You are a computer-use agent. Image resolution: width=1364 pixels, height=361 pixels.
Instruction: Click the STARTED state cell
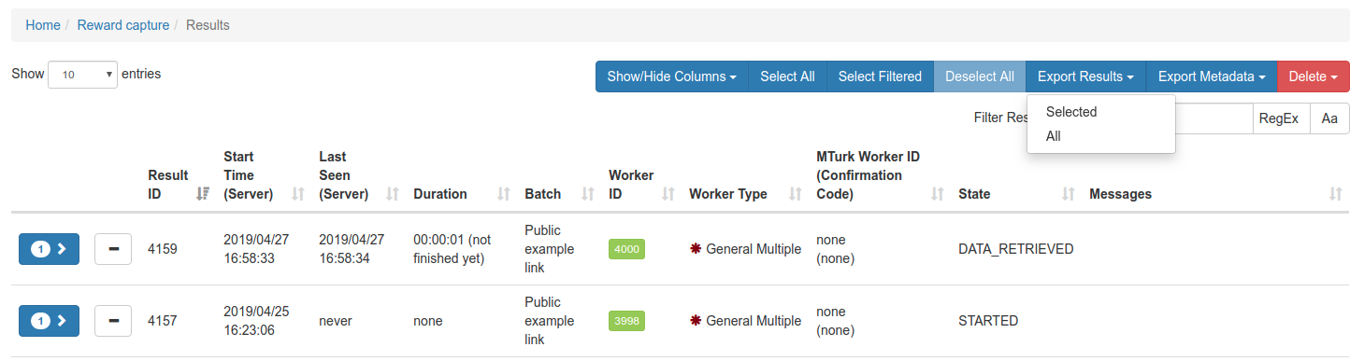click(x=988, y=321)
